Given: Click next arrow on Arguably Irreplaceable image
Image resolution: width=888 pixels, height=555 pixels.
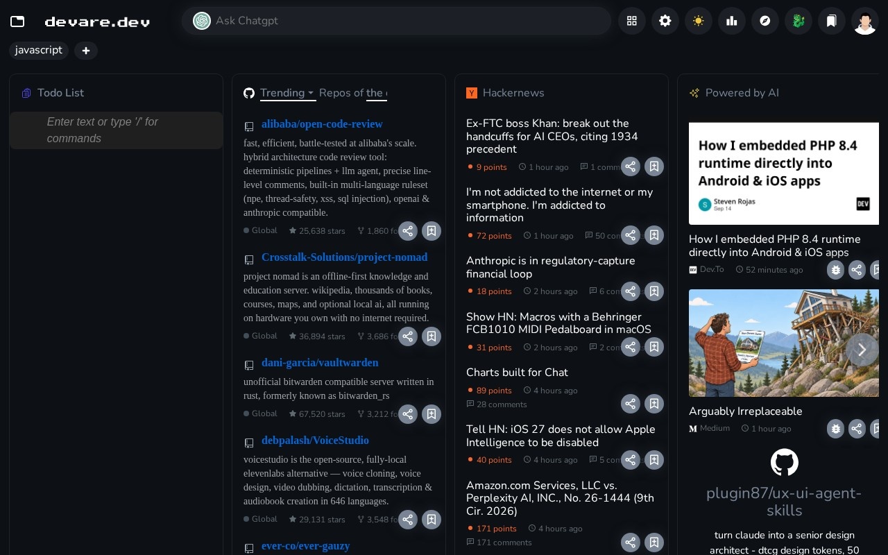Looking at the screenshot, I should pyautogui.click(x=862, y=350).
